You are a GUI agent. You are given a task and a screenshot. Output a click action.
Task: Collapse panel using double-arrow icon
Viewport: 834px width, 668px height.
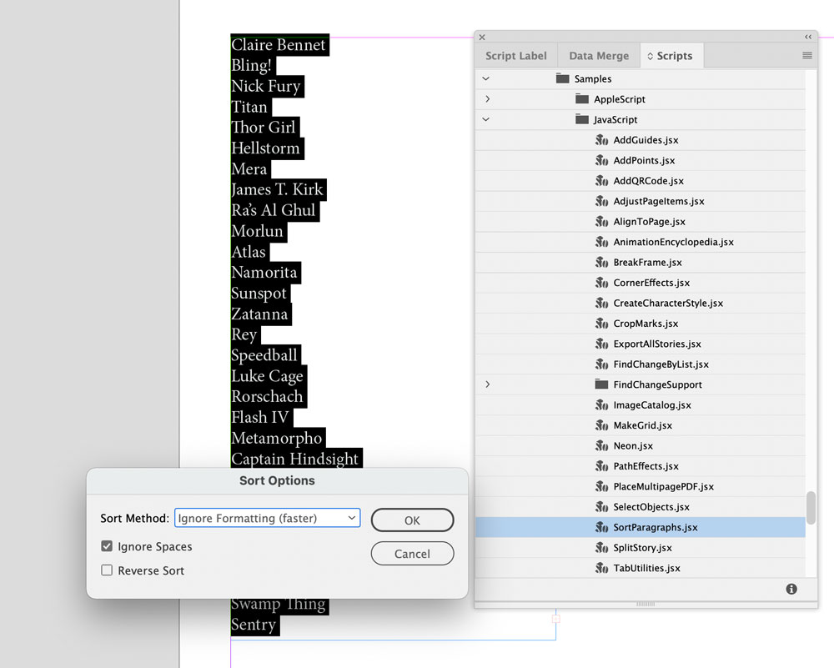click(808, 37)
